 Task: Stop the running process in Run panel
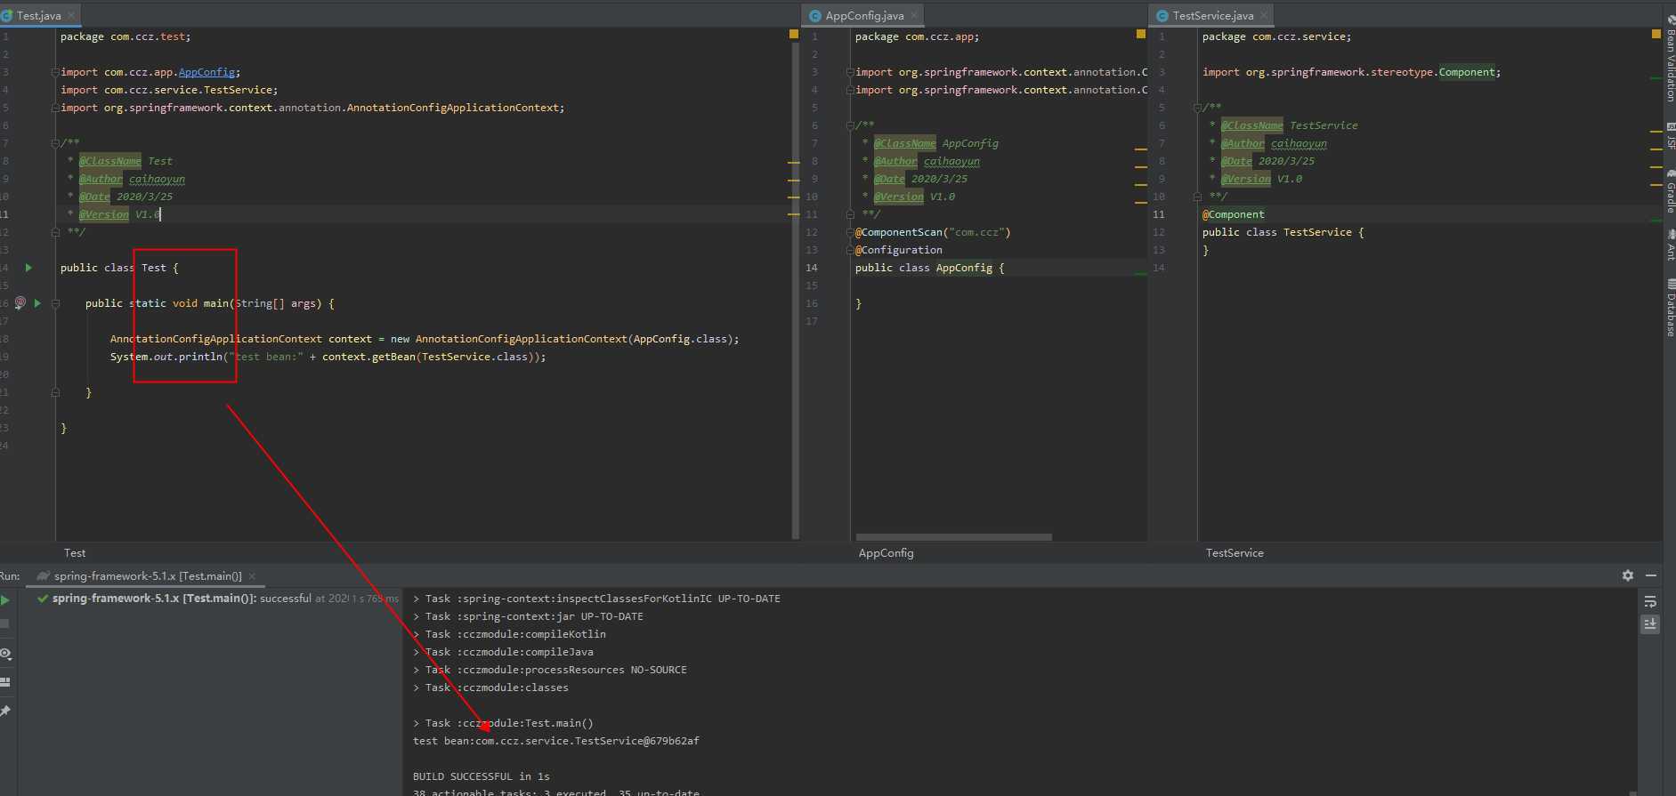4,623
